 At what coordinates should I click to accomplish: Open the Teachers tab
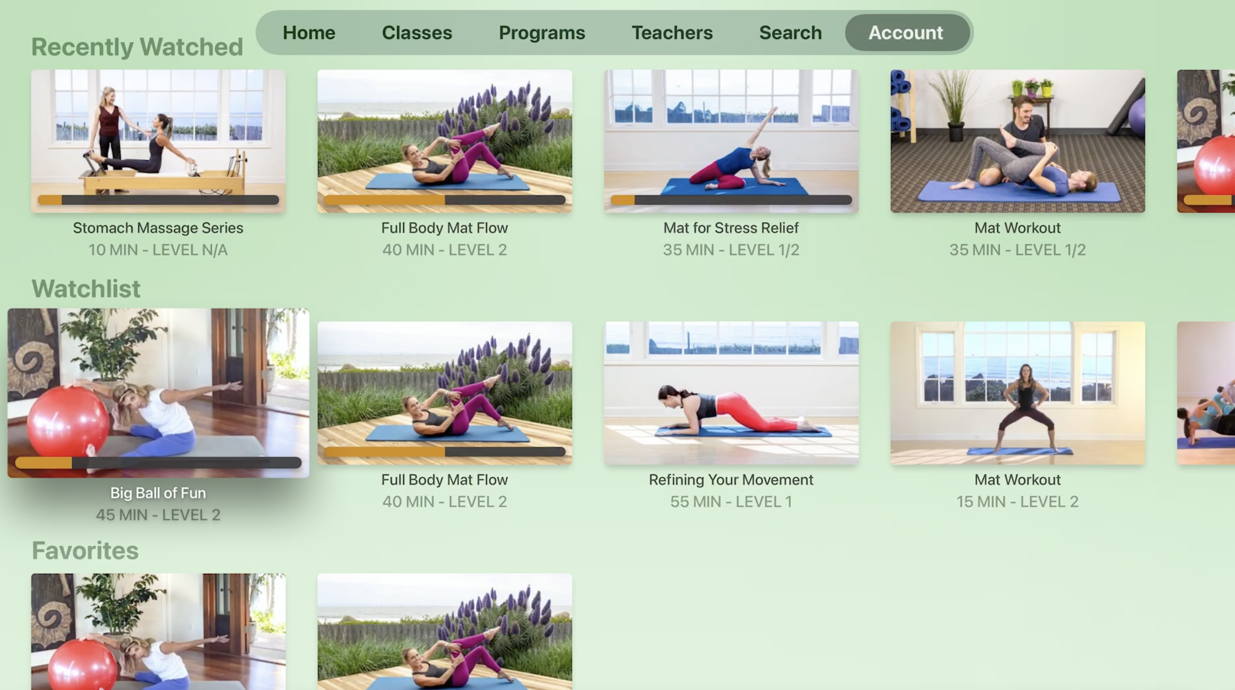[x=672, y=32]
